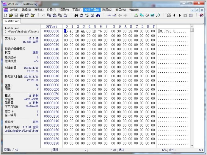This screenshot has height=155, width=207.
Task: Click the scrollbar down arrow of the hex view
Action: click(192, 146)
